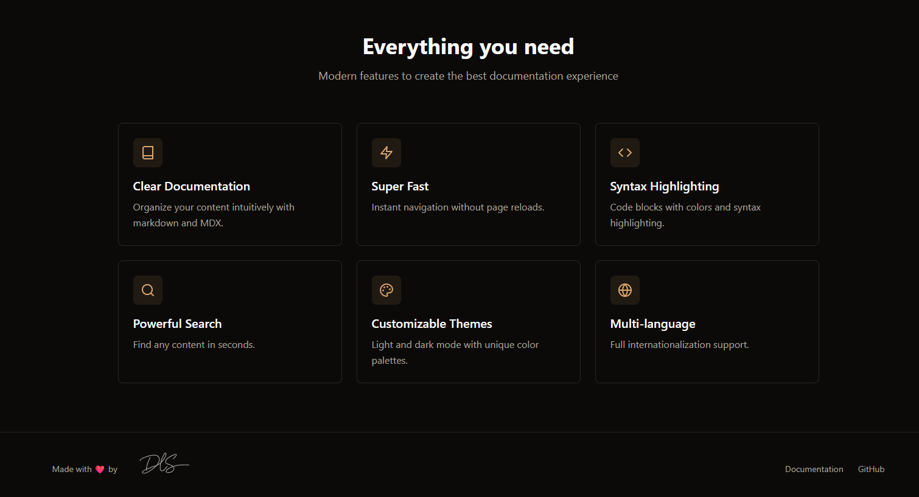Select the Clear Documentation feature card
Image resolution: width=919 pixels, height=497 pixels.
[x=229, y=184]
